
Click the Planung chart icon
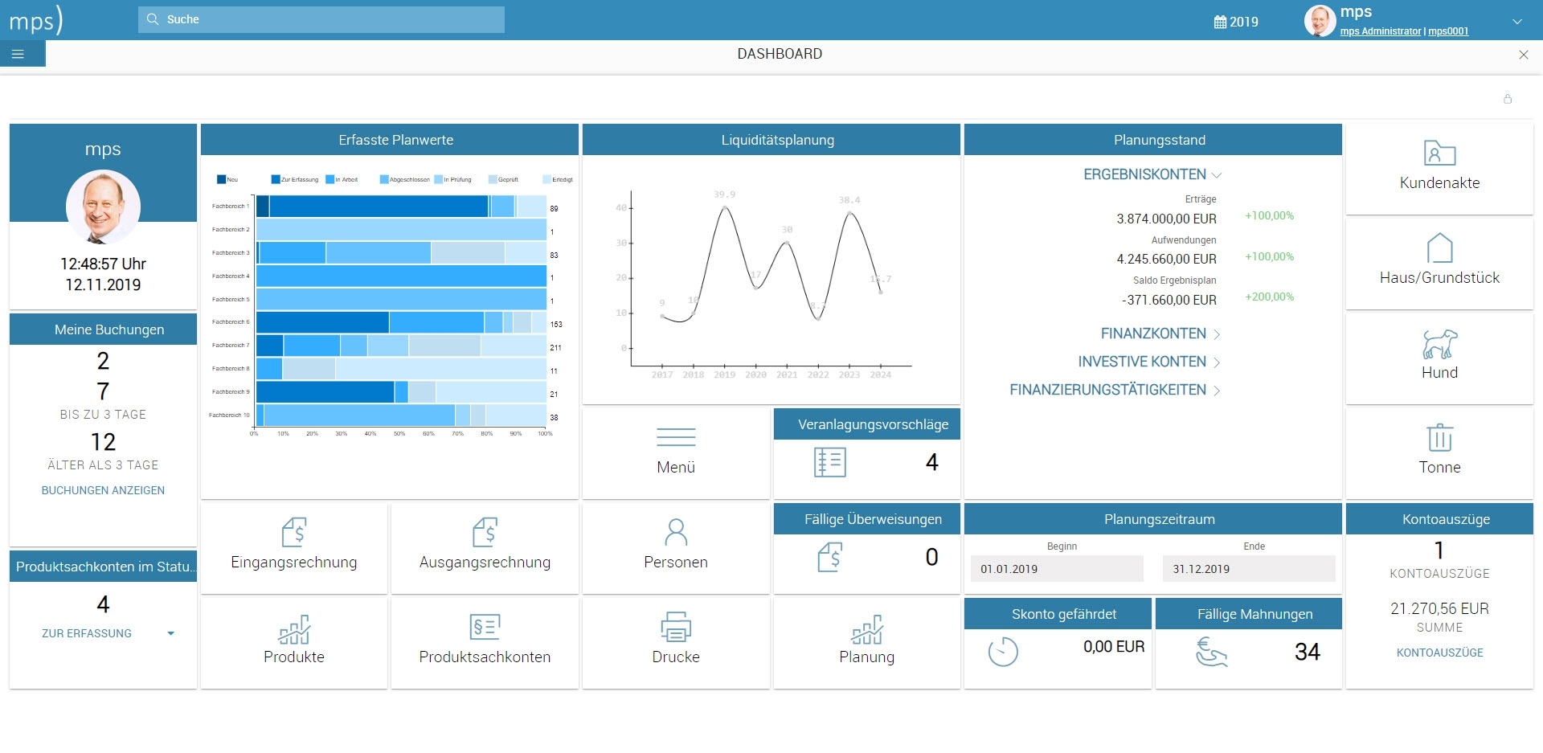(x=867, y=629)
